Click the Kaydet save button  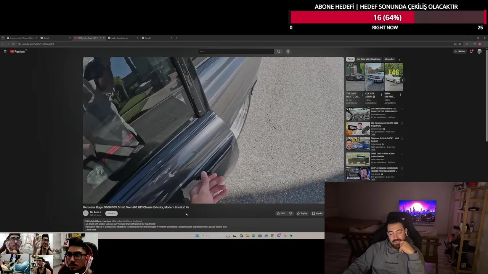(x=317, y=213)
